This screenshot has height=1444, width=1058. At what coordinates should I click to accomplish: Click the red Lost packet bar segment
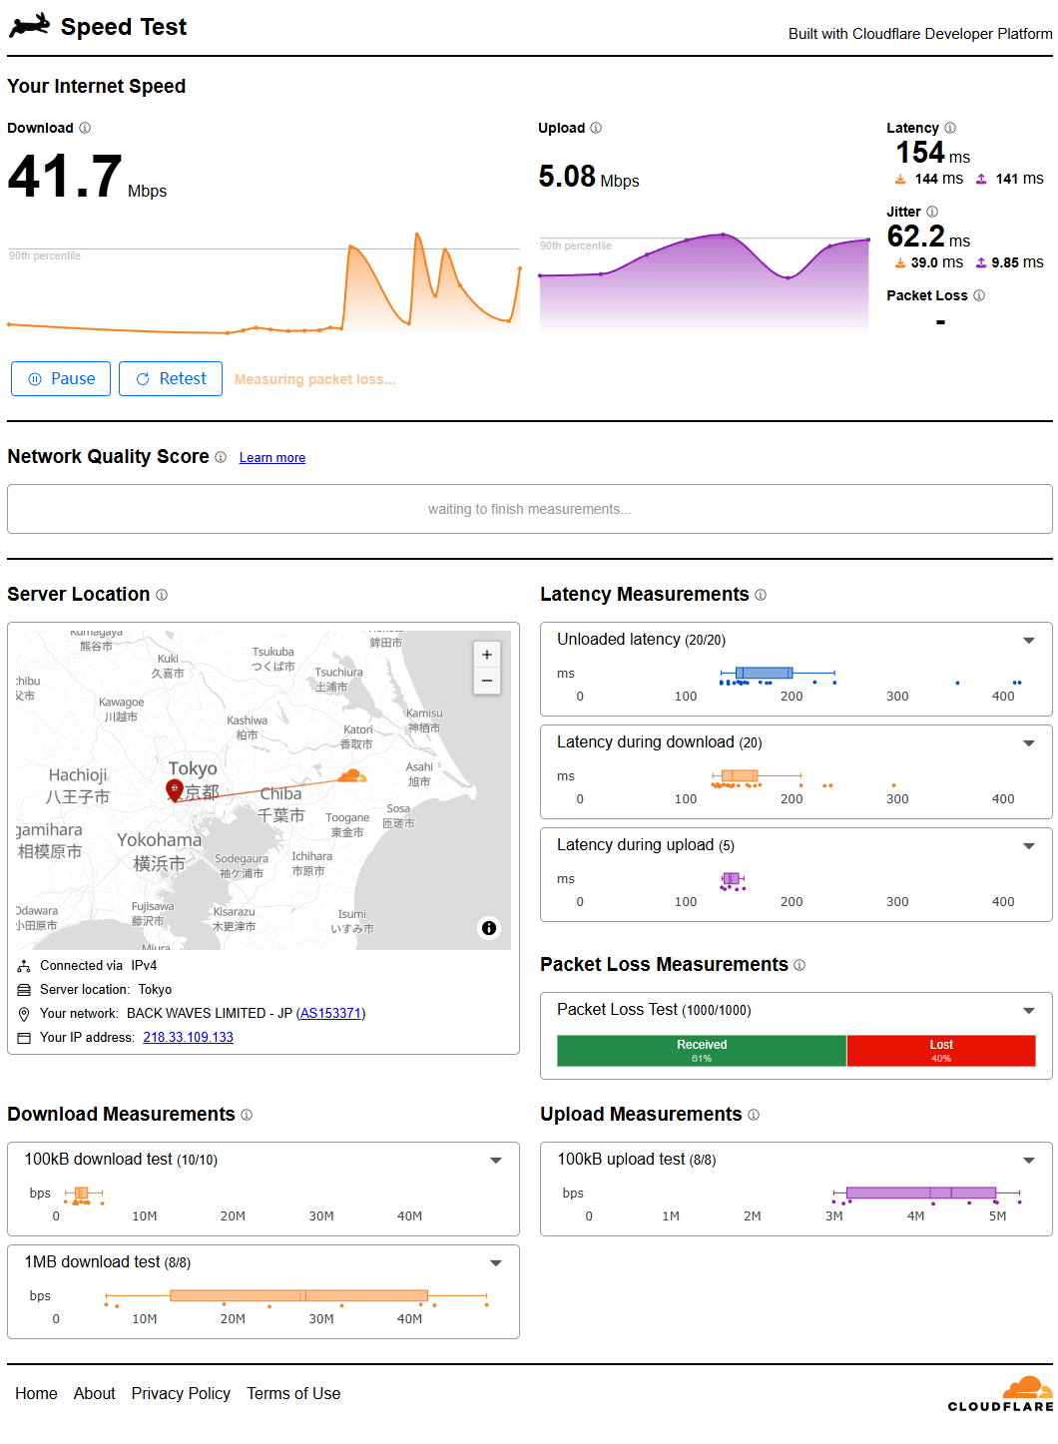[940, 1051]
